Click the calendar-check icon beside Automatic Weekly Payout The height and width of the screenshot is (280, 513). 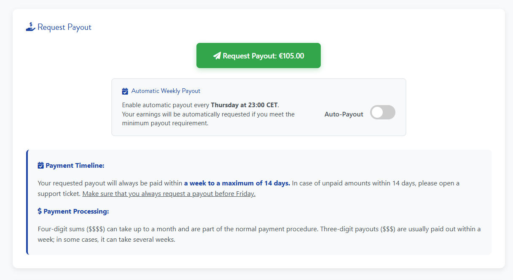(x=125, y=91)
